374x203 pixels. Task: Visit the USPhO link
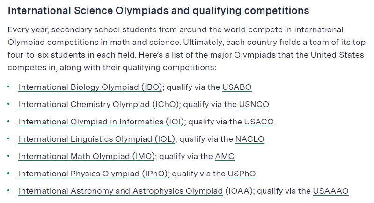pos(242,174)
